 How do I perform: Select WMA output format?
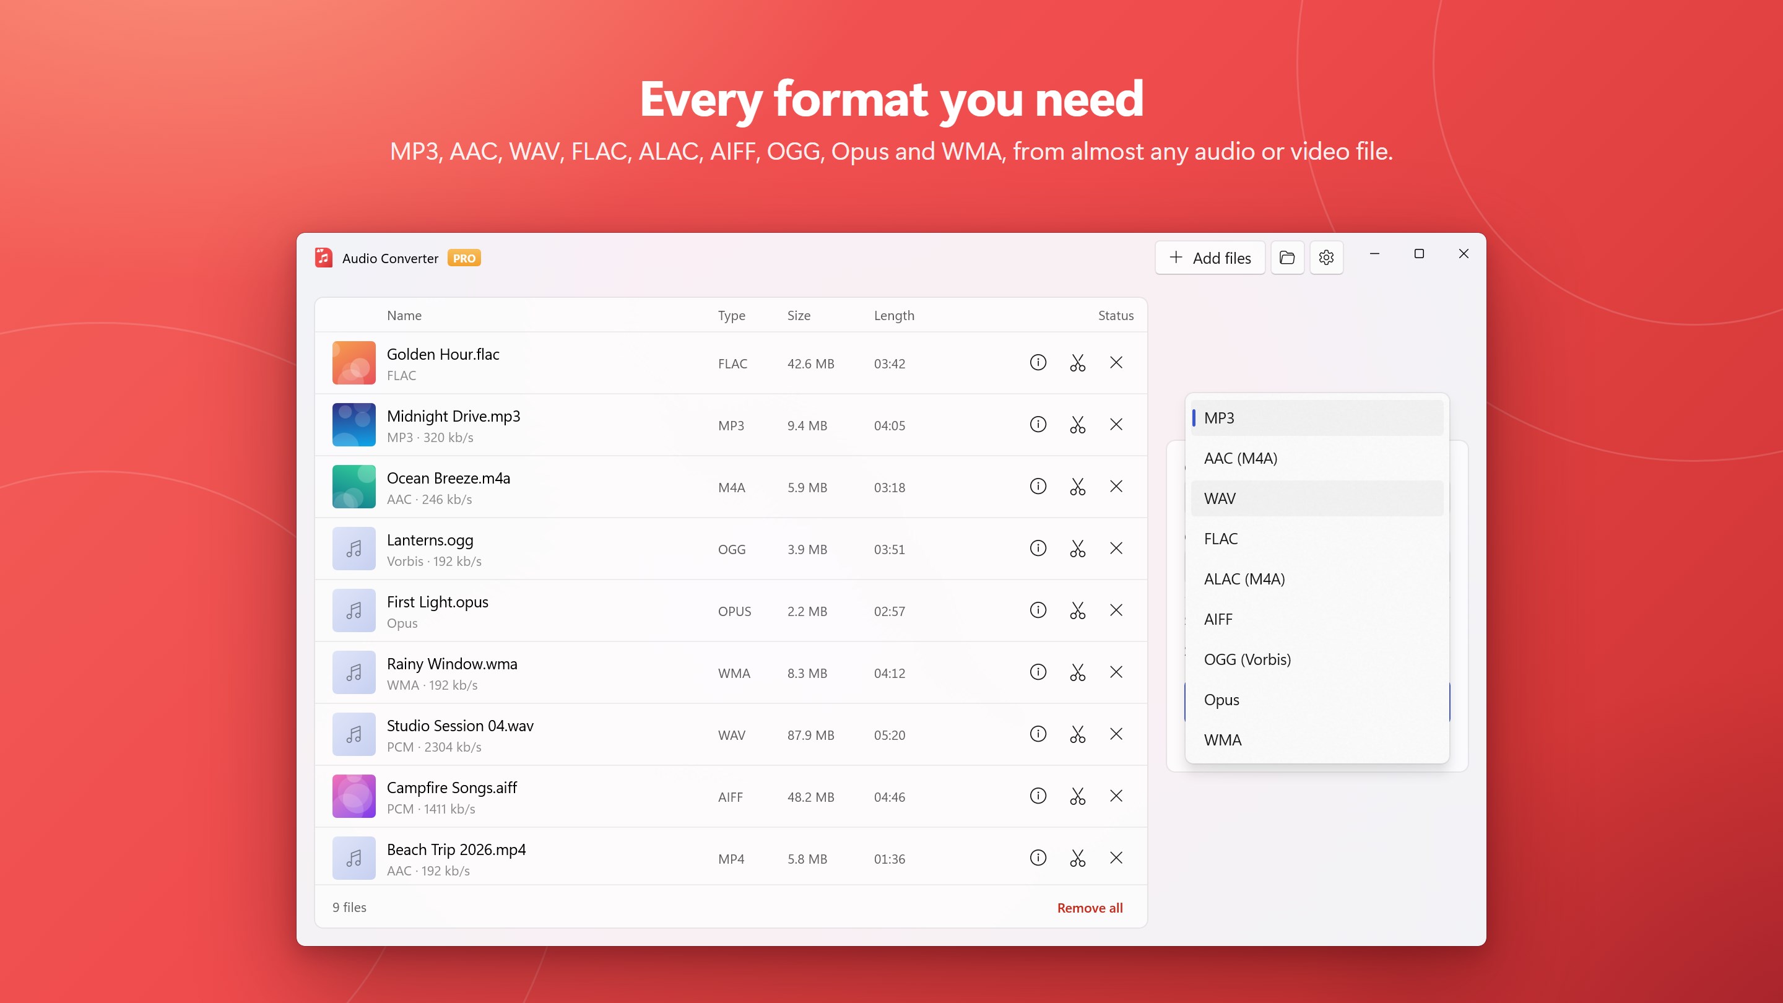pyautogui.click(x=1316, y=740)
